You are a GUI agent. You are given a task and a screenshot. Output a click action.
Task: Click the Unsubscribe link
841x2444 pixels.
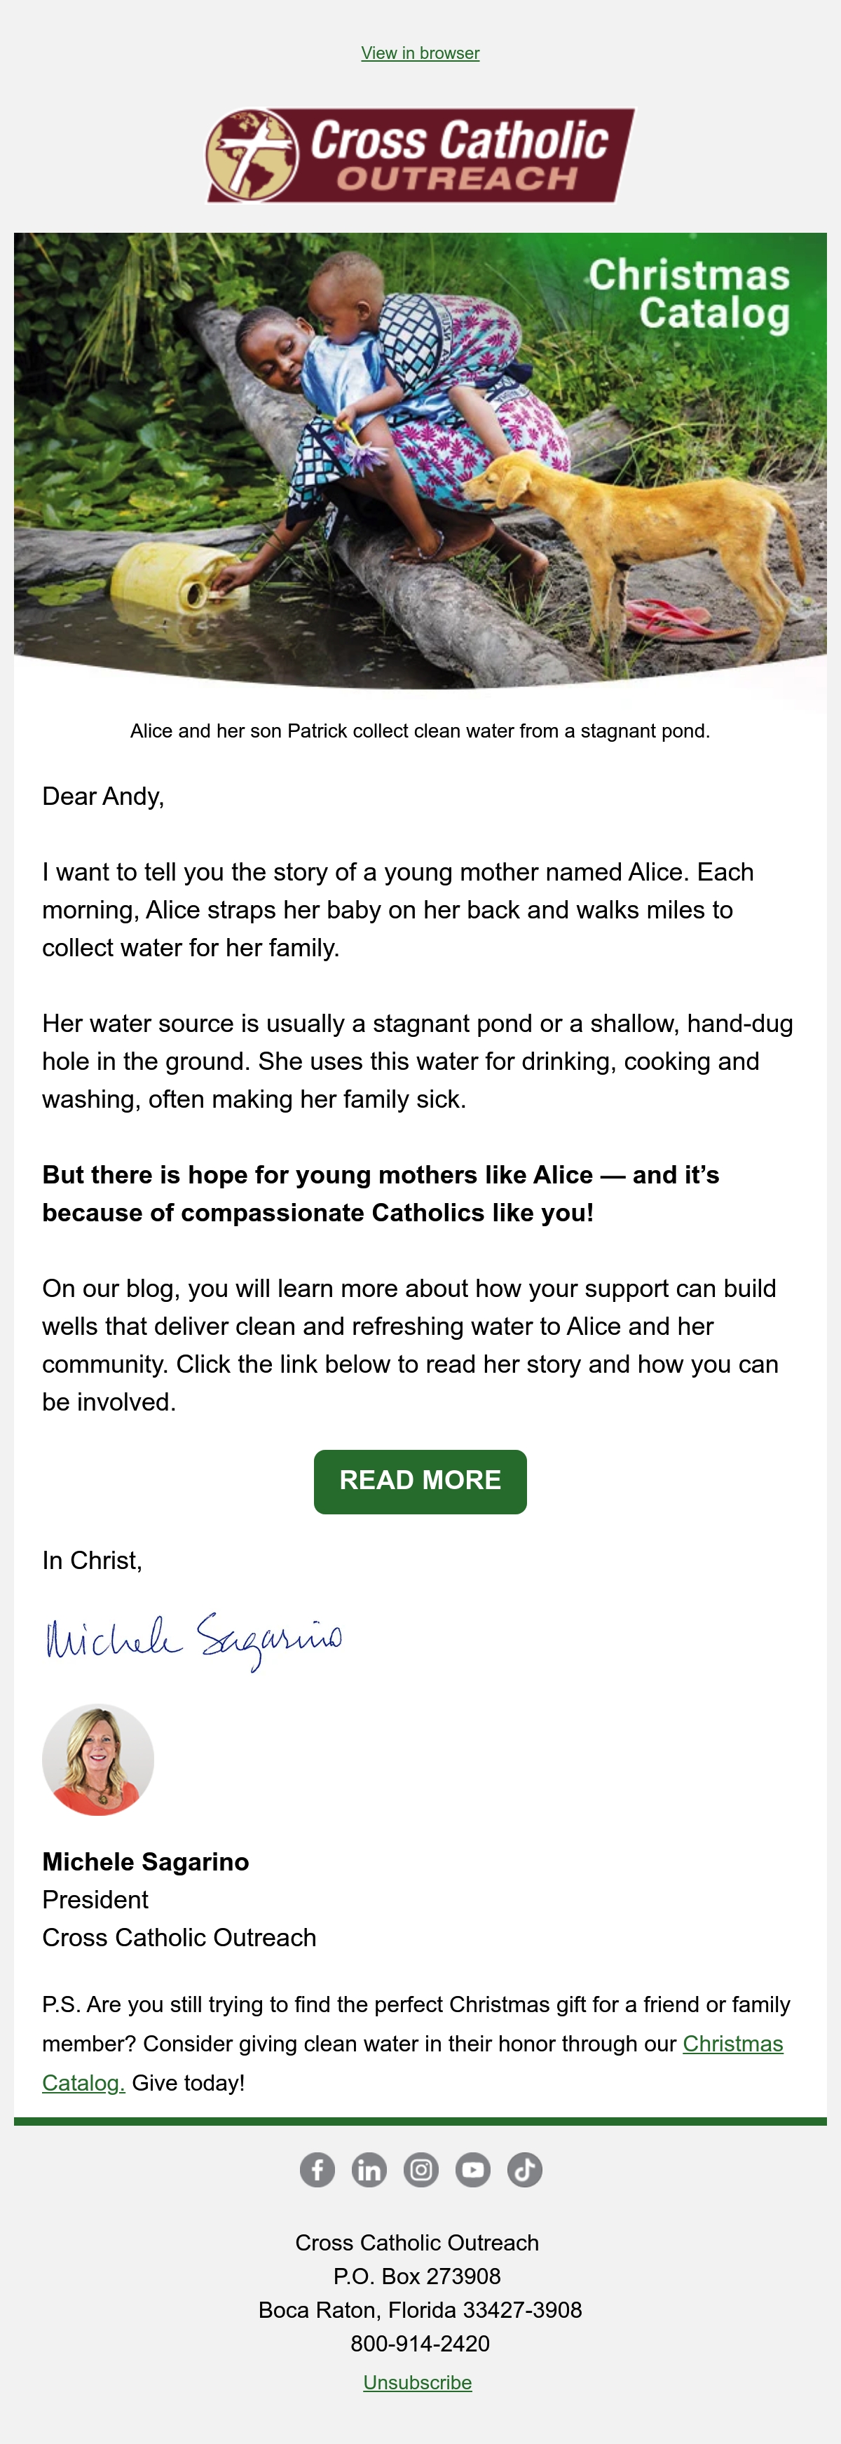[417, 2382]
